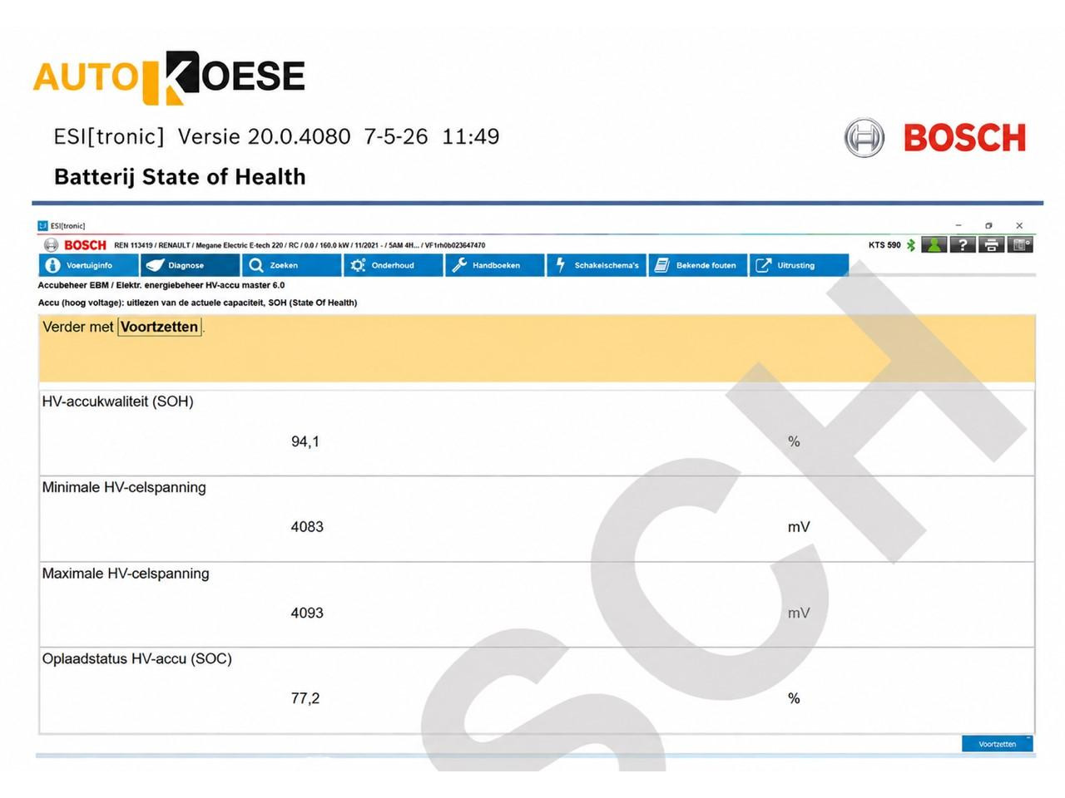Switch to the Voertuiginfo tab
Viewport: 1065px width, 798px height.
pyautogui.click(x=88, y=265)
